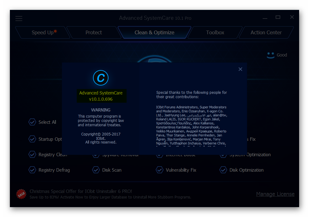Click the red SALE badge icon

coord(21,194)
